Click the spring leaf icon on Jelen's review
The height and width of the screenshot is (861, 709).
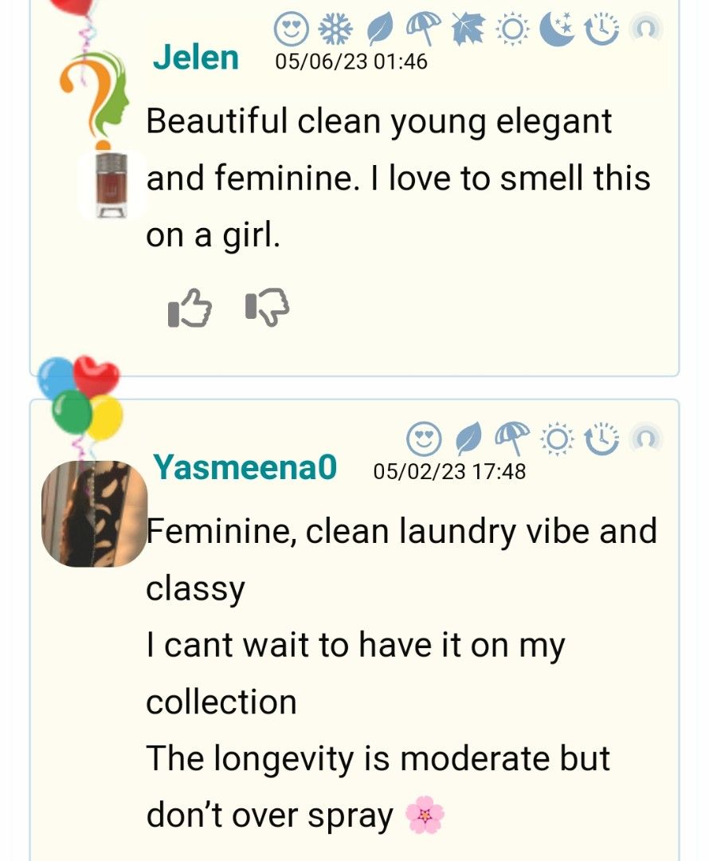click(x=379, y=30)
